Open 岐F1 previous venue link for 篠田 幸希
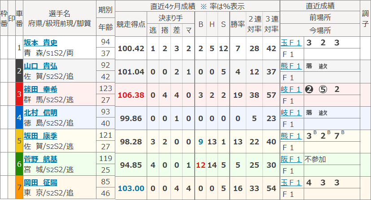Screen dimensions: 371x200 (x=291, y=89)
